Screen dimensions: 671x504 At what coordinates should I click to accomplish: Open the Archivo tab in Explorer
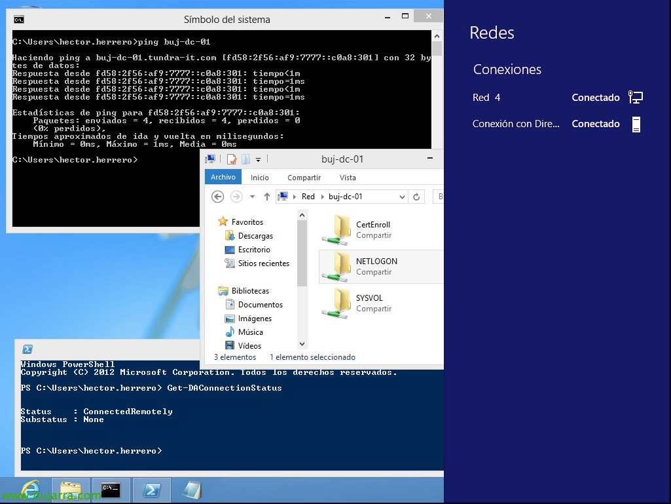223,177
